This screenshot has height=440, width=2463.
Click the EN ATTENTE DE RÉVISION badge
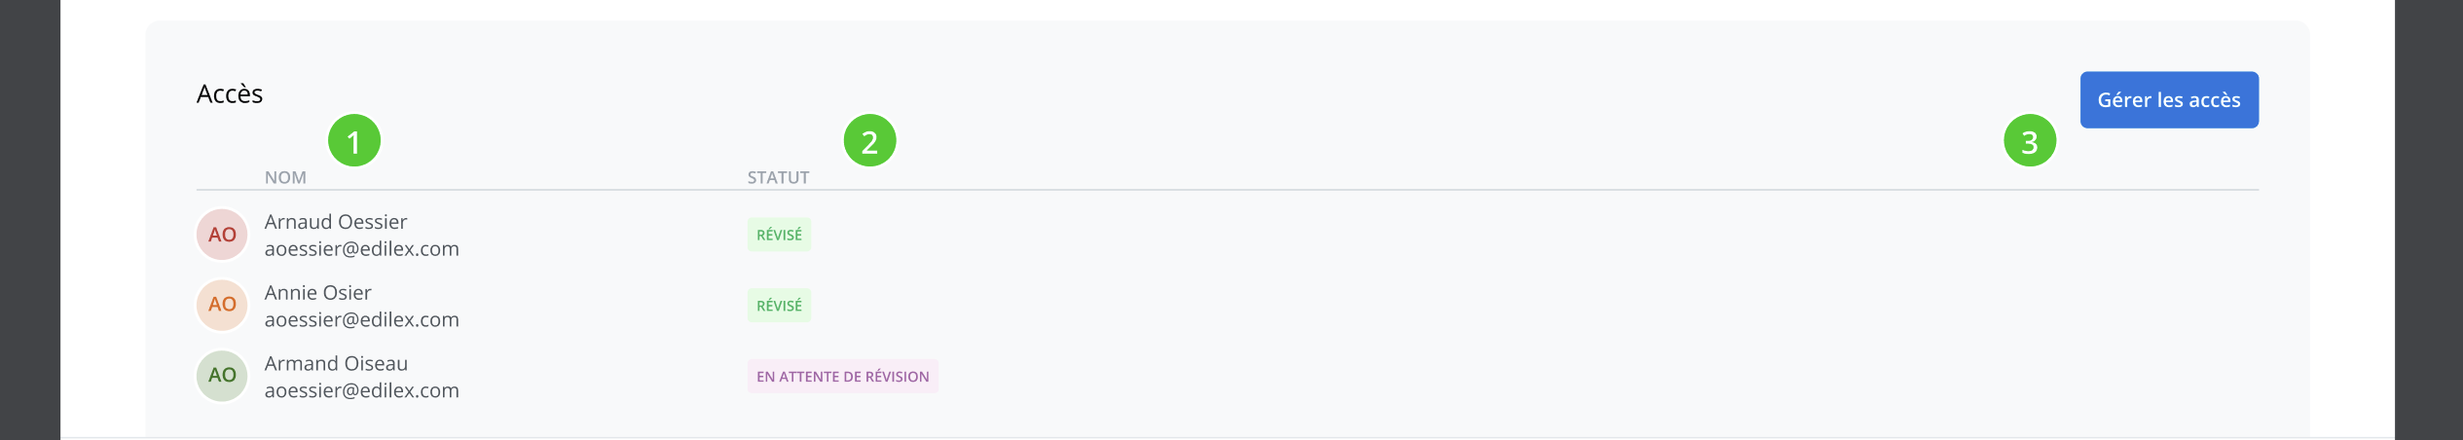[842, 377]
